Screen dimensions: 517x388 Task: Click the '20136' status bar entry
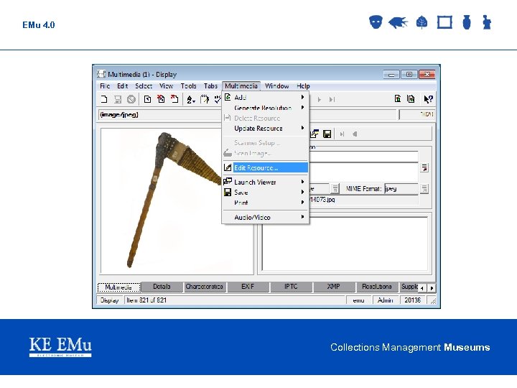(412, 300)
